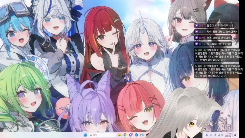Open the clock and date flyout

click(x=229, y=135)
